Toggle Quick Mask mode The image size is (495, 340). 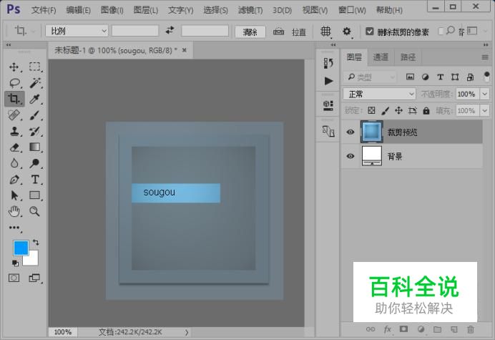(14, 278)
